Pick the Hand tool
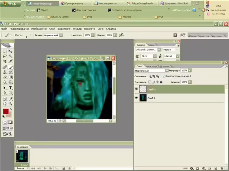Viewport: 229px width, 171px height. click(x=5, y=104)
